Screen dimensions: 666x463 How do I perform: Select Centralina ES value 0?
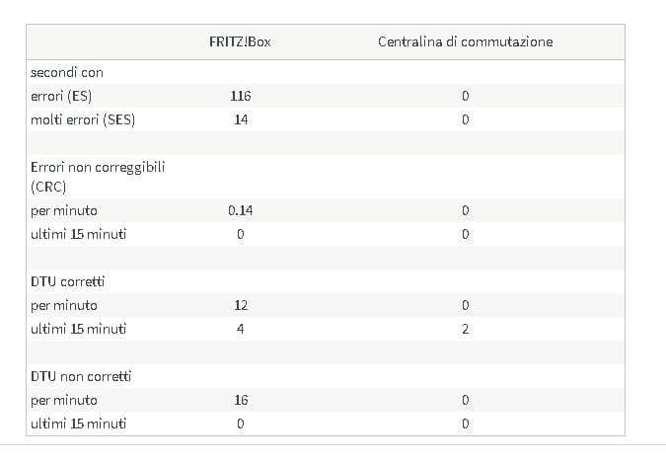pos(466,96)
